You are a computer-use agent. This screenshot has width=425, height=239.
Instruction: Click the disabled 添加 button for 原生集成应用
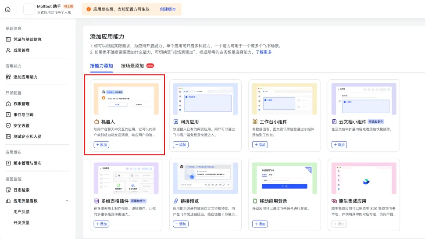(x=339, y=224)
